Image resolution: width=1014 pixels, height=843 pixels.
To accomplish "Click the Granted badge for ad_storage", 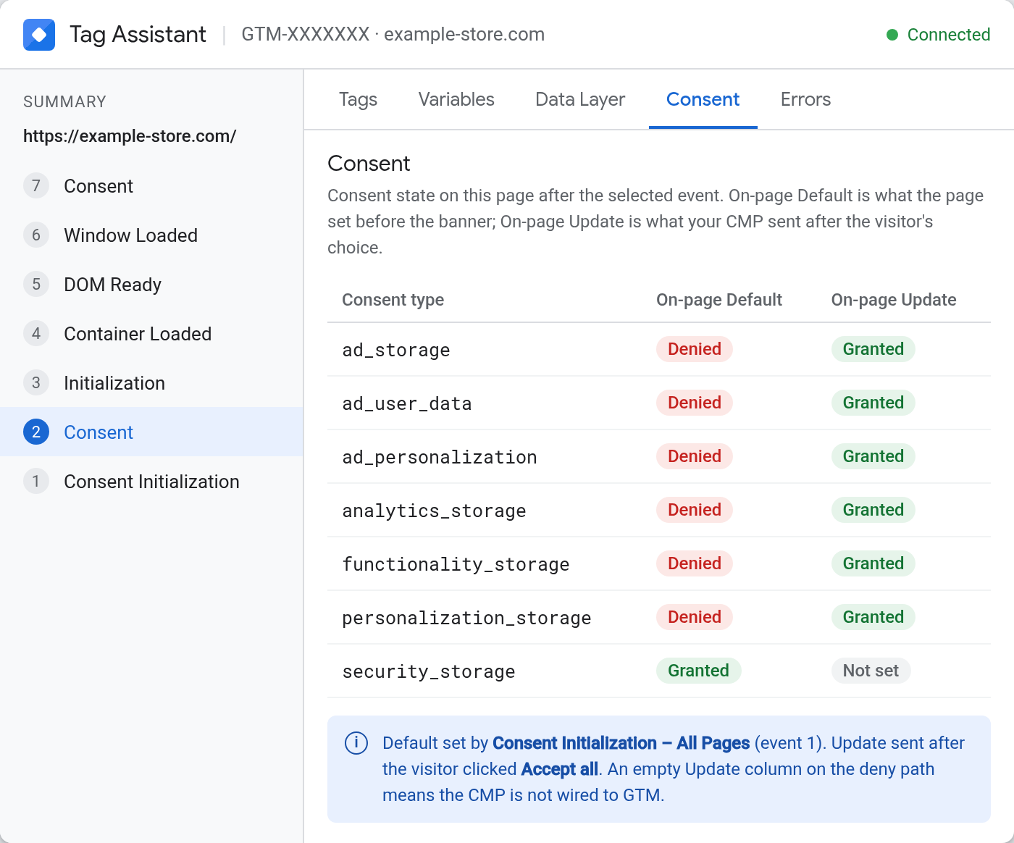I will point(873,349).
